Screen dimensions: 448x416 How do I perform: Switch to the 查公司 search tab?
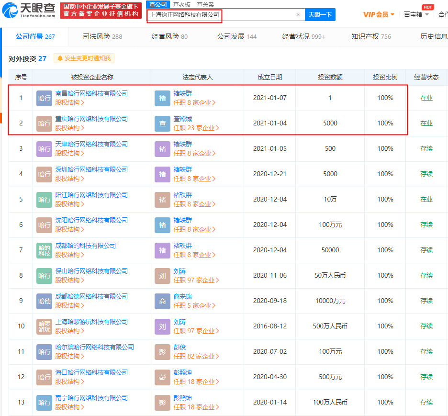coord(158,4)
